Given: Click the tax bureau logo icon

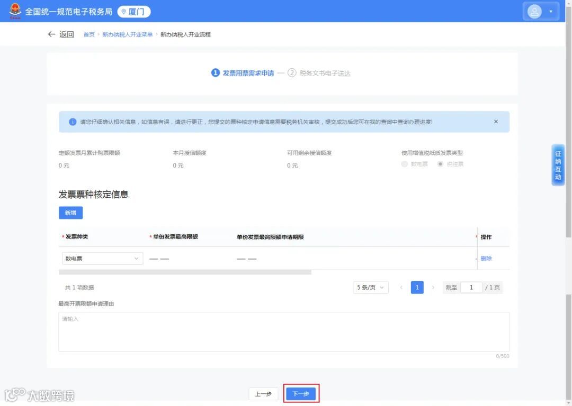Looking at the screenshot, I should tap(15, 11).
